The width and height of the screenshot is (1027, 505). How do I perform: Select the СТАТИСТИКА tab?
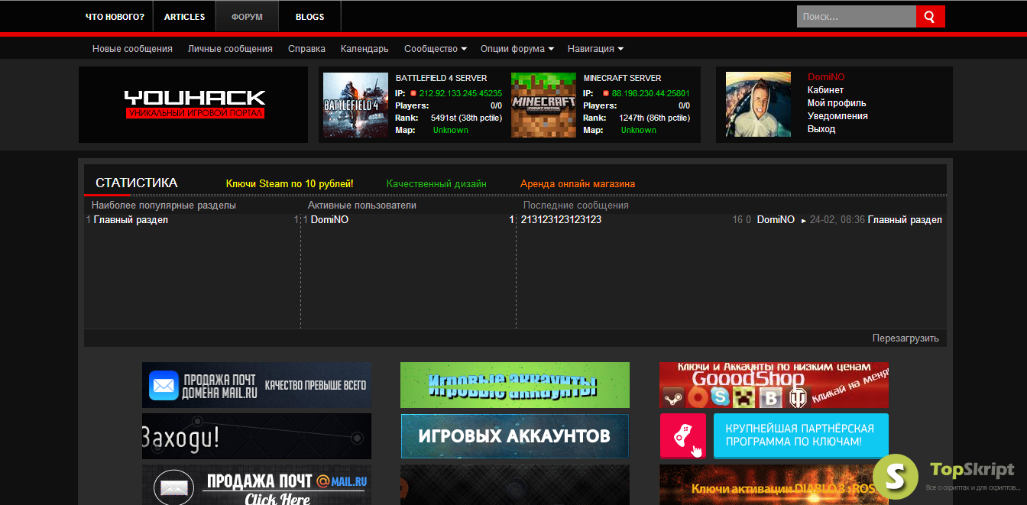coord(137,183)
